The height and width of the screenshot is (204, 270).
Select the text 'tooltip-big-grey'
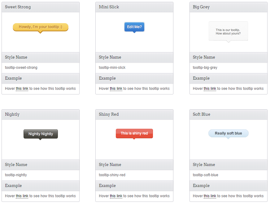(205, 68)
